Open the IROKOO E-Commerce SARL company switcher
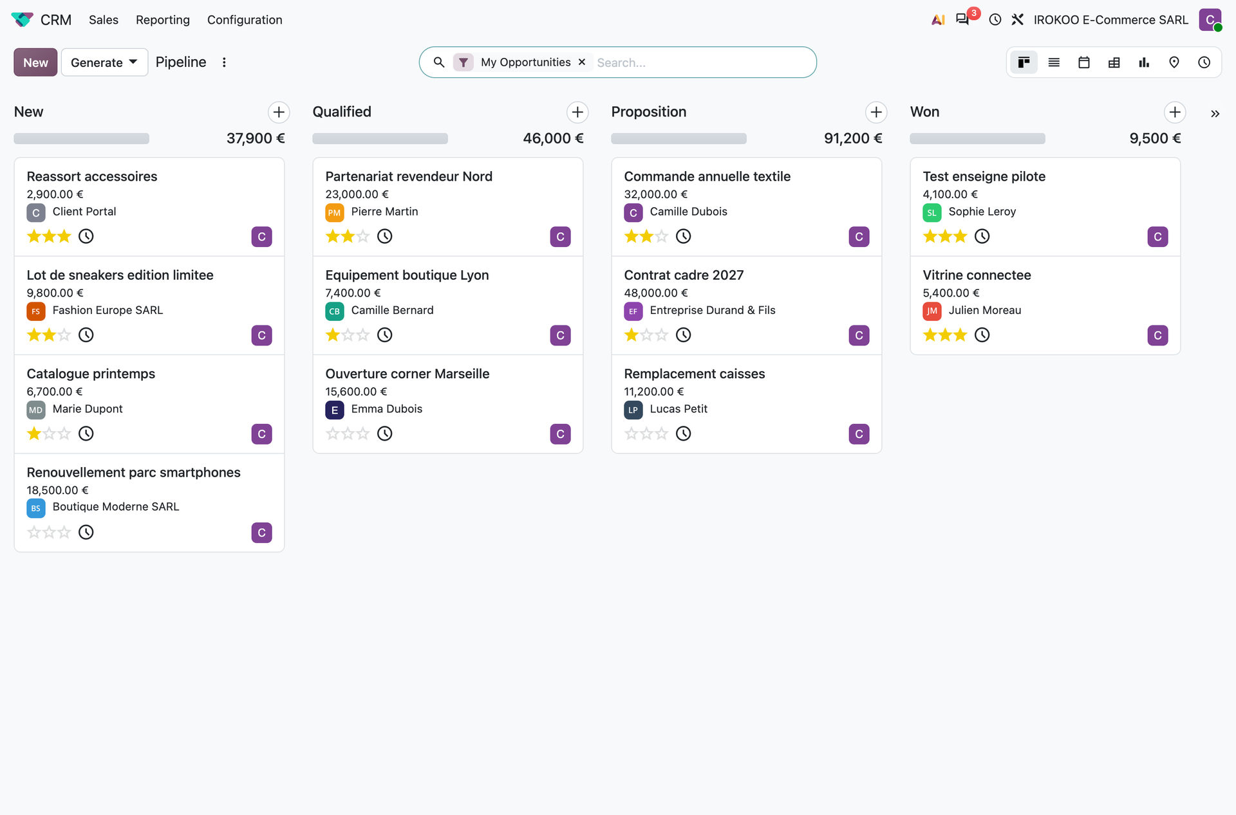This screenshot has height=815, width=1236. click(1110, 20)
